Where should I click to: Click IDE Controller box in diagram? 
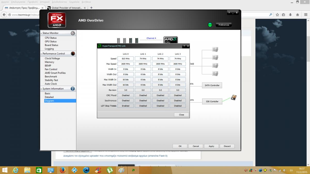point(212,102)
